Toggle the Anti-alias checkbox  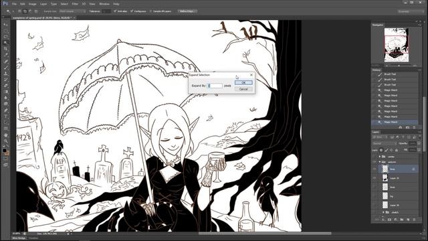[115, 11]
